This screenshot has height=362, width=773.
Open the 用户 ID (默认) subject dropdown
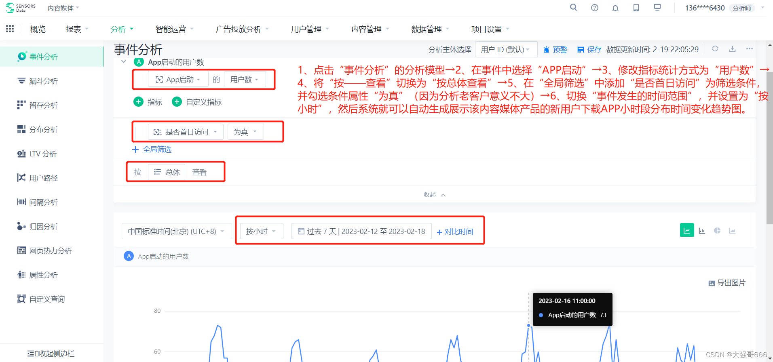[506, 49]
